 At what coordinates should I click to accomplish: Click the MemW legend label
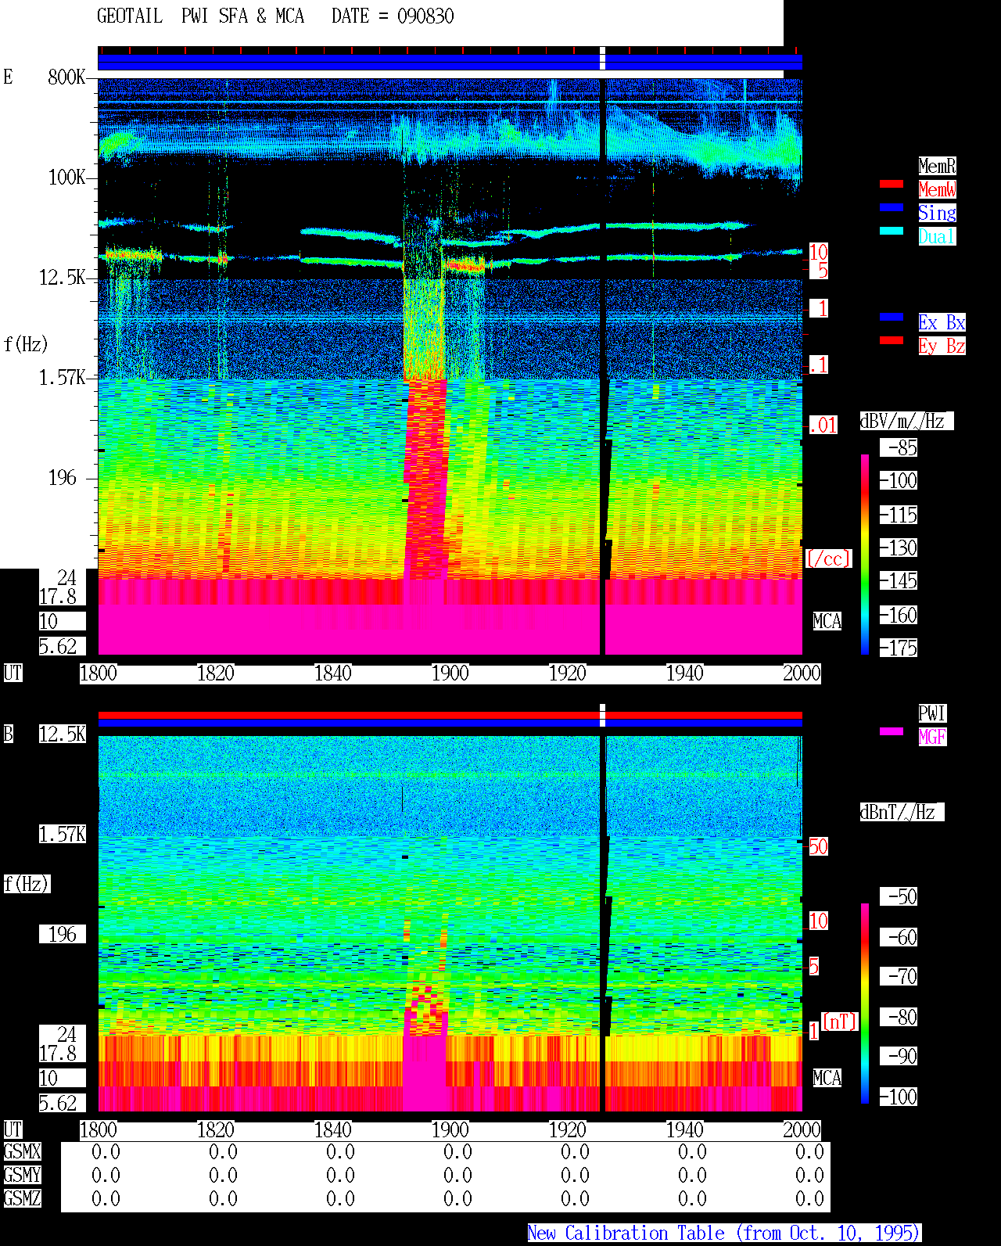point(937,189)
